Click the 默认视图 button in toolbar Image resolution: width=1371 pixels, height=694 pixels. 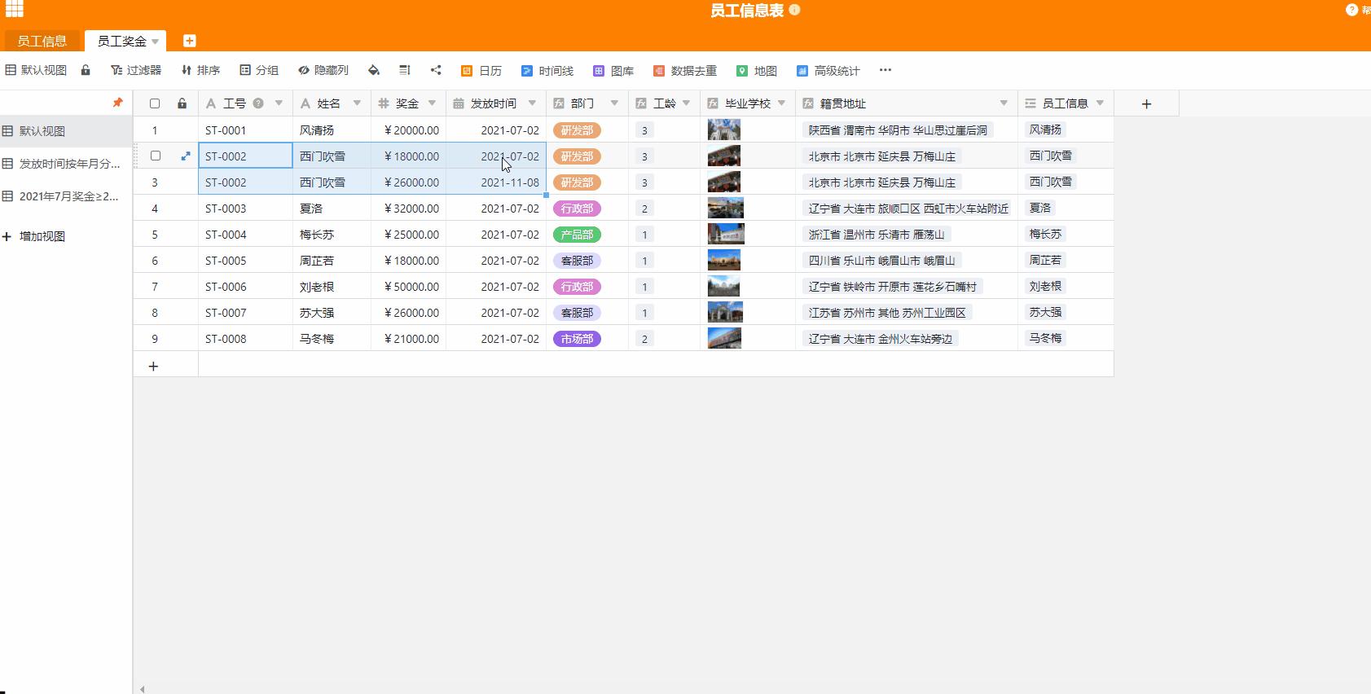click(x=37, y=70)
